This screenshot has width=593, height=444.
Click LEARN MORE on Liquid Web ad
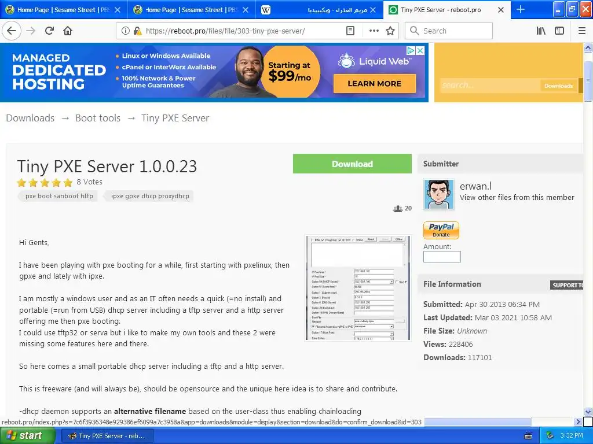tap(375, 83)
